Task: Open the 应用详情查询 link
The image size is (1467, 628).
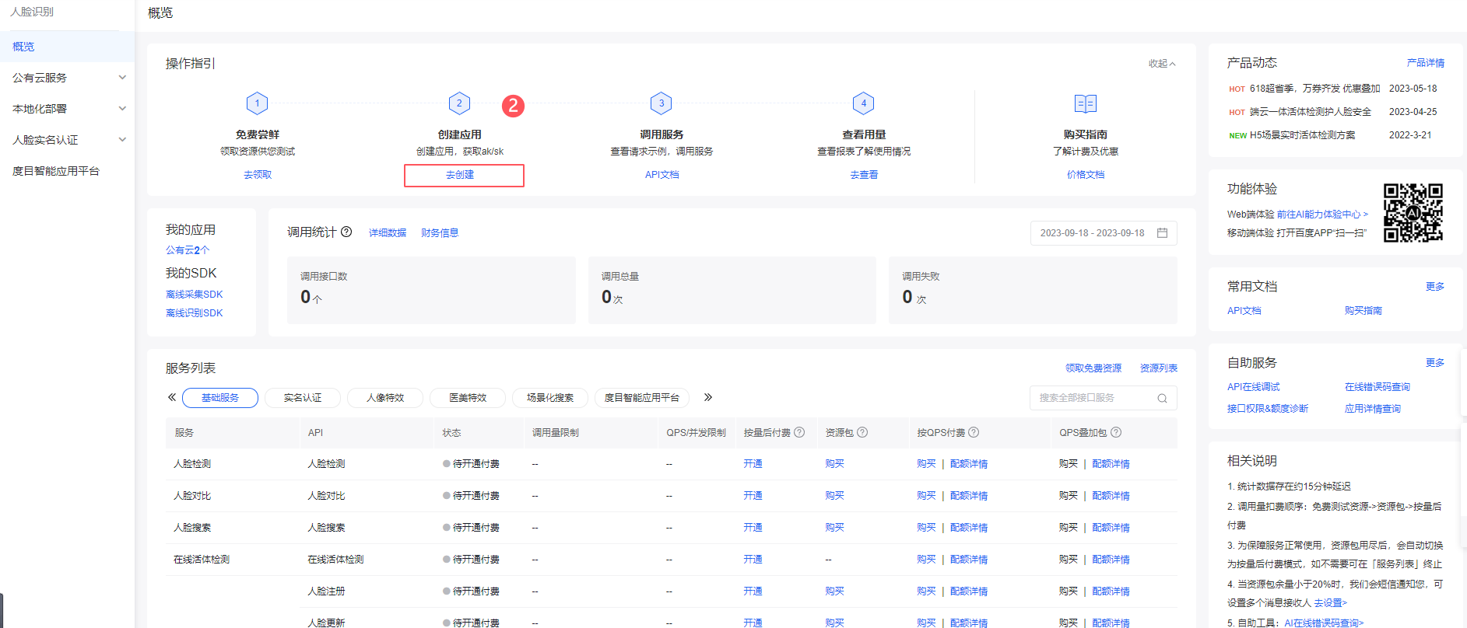Action: [1373, 409]
